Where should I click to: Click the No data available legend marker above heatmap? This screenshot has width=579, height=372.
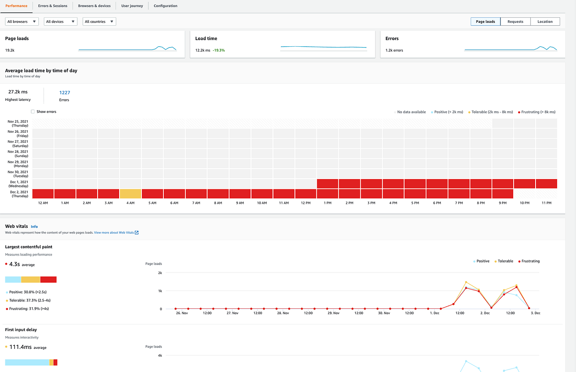coord(395,112)
